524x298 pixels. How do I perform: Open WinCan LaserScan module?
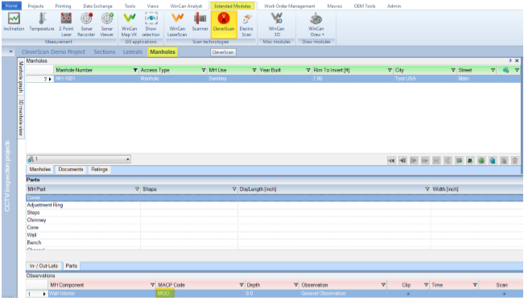pos(177,24)
